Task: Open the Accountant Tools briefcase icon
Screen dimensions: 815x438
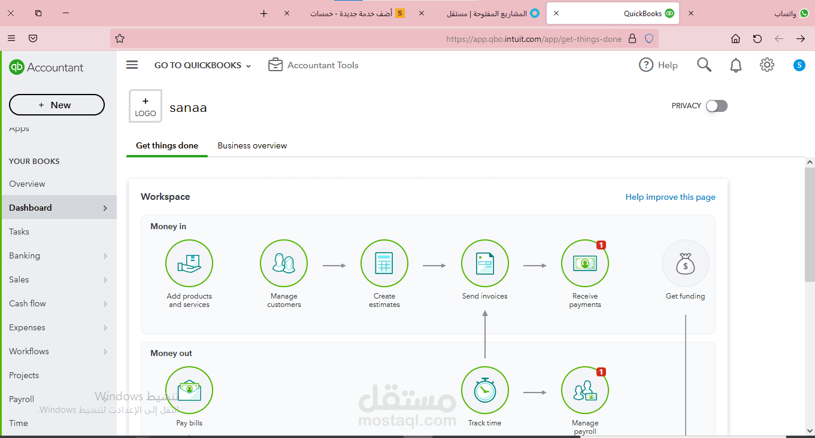Action: pyautogui.click(x=275, y=65)
